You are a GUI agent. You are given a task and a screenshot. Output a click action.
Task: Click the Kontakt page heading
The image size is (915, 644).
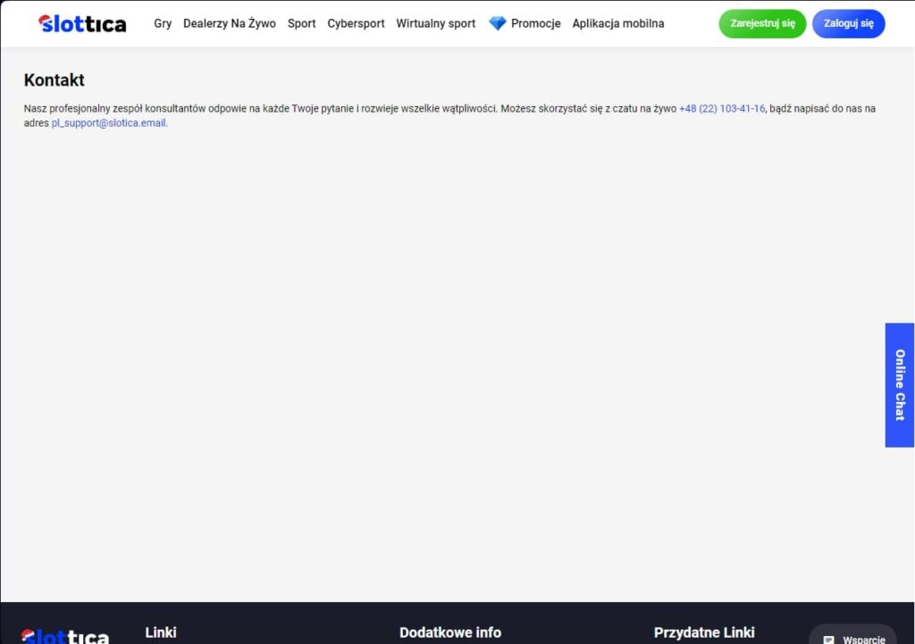55,79
